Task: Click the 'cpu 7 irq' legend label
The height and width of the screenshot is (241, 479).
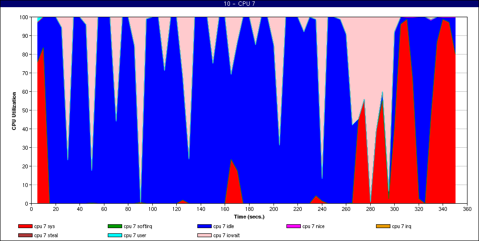Action: click(402, 226)
